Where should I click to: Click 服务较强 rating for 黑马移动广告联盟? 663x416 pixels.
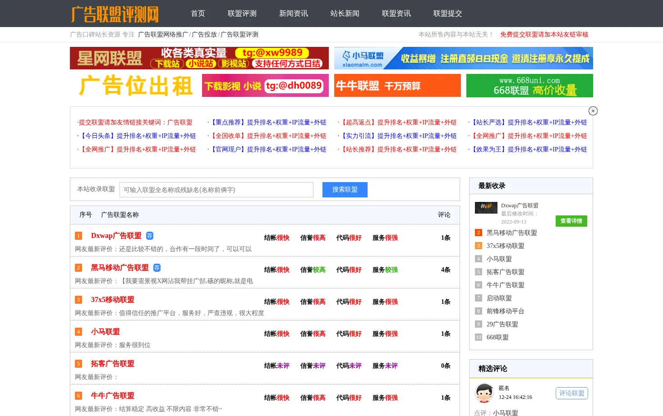[x=385, y=270]
